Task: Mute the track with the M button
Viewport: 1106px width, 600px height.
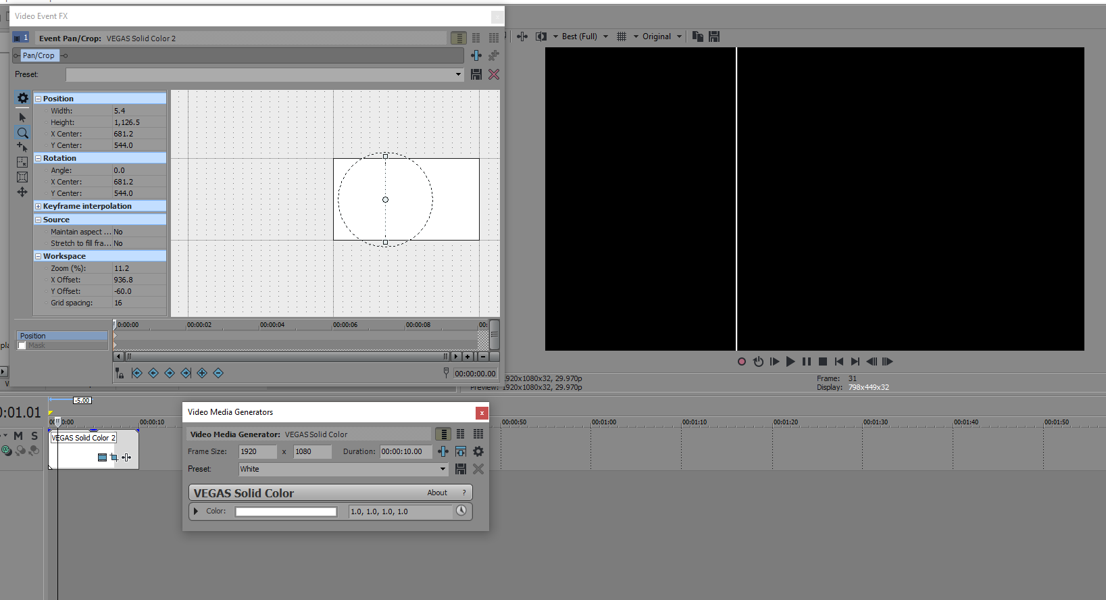Action: point(18,436)
